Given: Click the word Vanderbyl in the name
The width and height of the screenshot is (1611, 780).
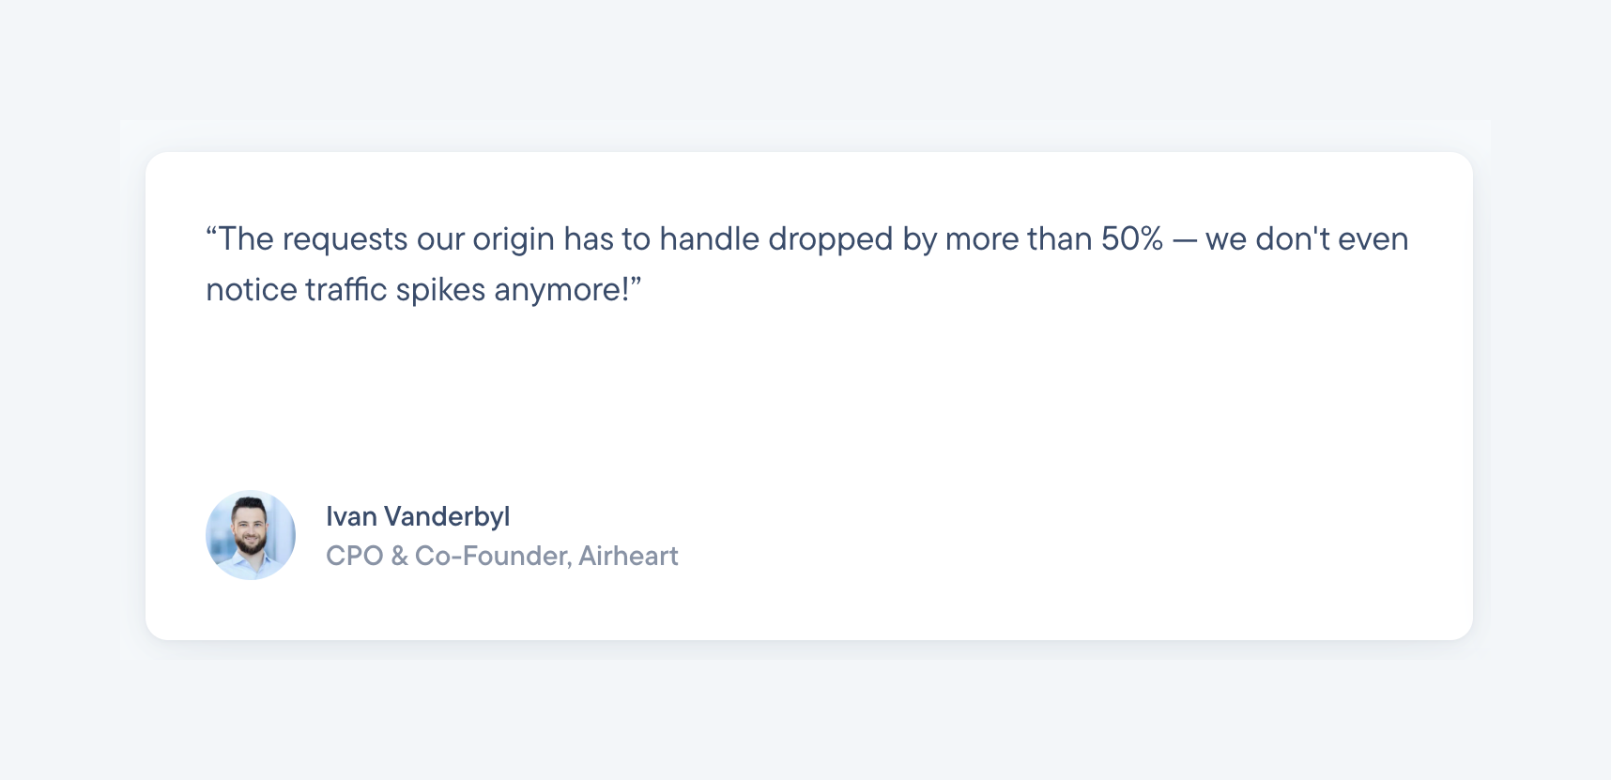Looking at the screenshot, I should [447, 516].
